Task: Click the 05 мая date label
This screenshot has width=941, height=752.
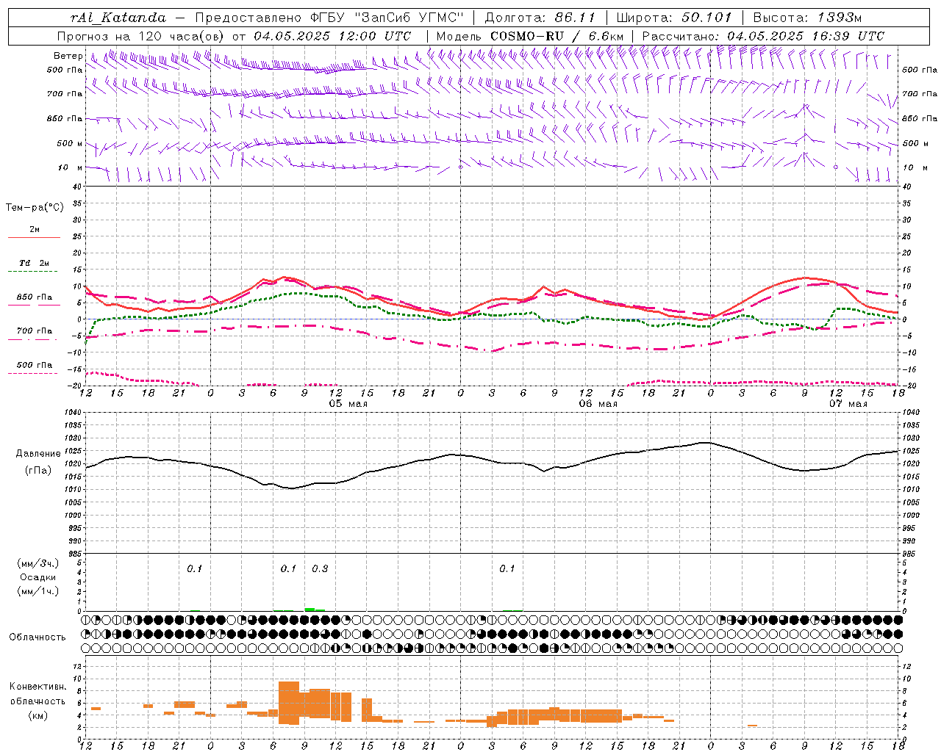Action: pyautogui.click(x=348, y=404)
